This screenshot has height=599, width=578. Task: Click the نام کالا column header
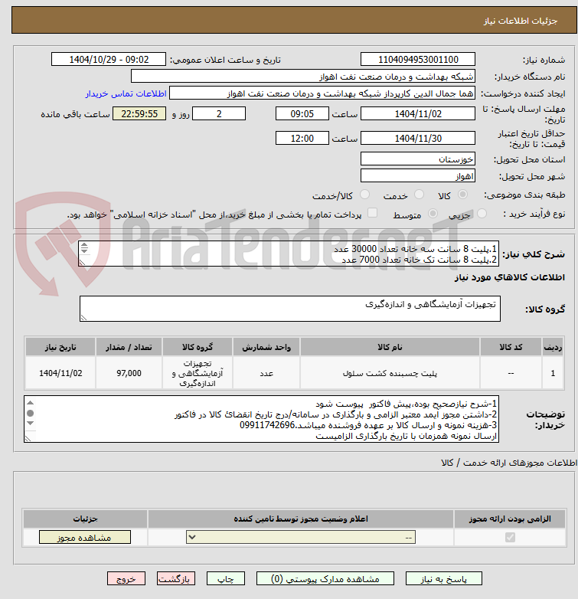coord(390,347)
